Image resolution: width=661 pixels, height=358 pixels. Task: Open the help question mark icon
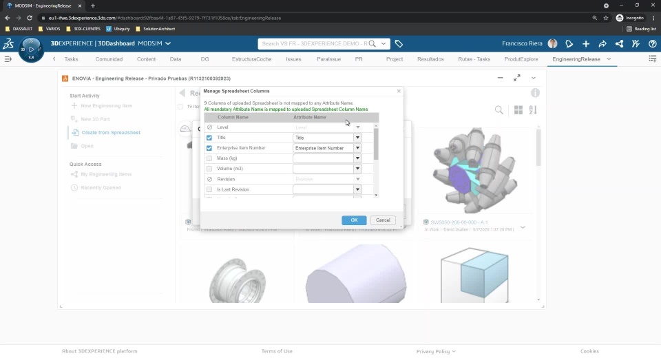[x=653, y=44]
